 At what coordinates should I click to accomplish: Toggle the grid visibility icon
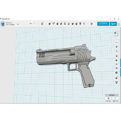click(x=116, y=68)
